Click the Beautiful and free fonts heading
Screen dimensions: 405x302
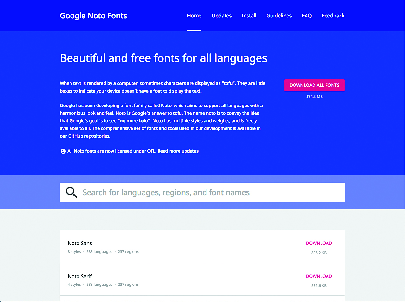(164, 58)
